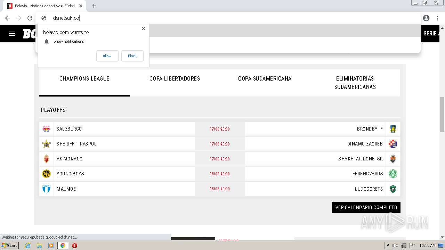Expand hidden system tray icons
This screenshot has height=250, width=445.
coord(388,245)
